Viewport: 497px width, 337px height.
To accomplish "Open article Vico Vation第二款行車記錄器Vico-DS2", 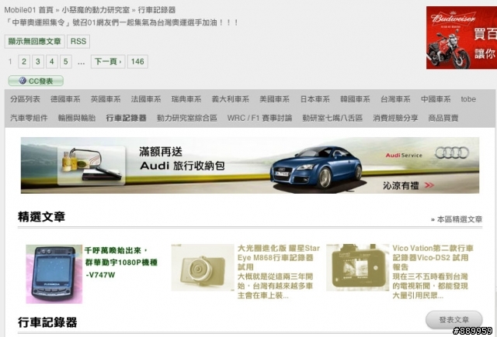I will [x=433, y=258].
